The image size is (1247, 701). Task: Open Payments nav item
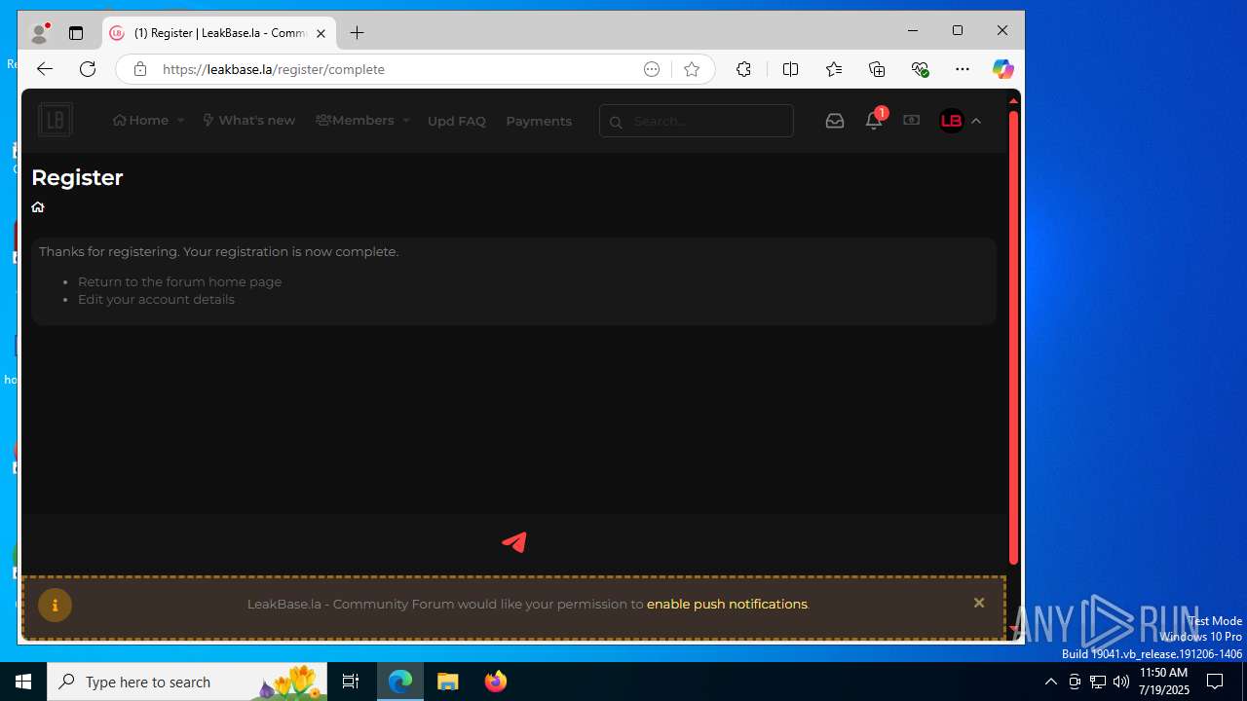(x=539, y=122)
